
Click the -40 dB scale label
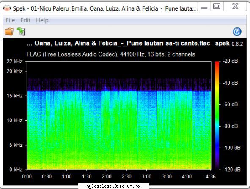tap(231, 83)
